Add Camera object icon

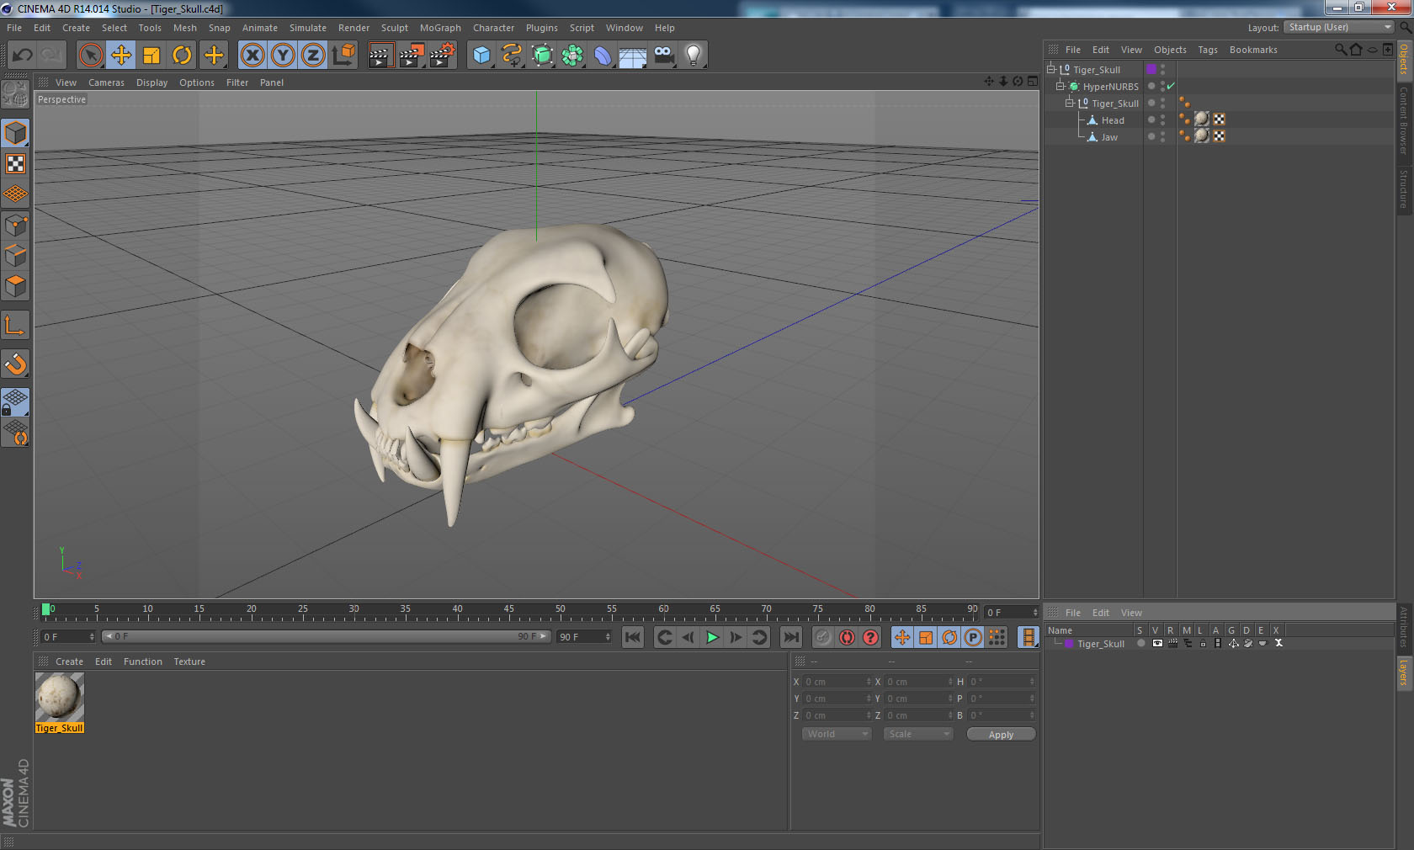(663, 56)
